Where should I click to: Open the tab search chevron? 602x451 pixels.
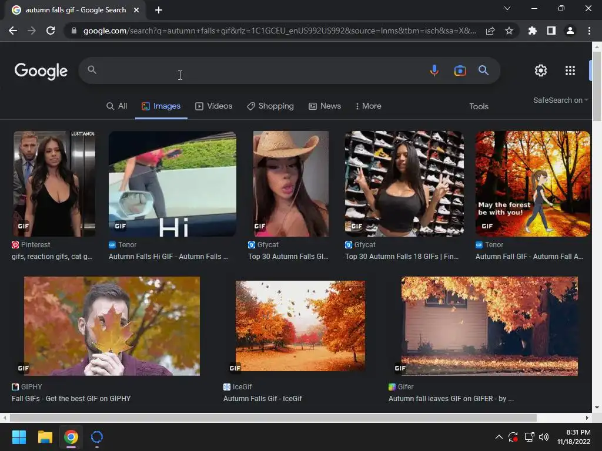pos(507,8)
